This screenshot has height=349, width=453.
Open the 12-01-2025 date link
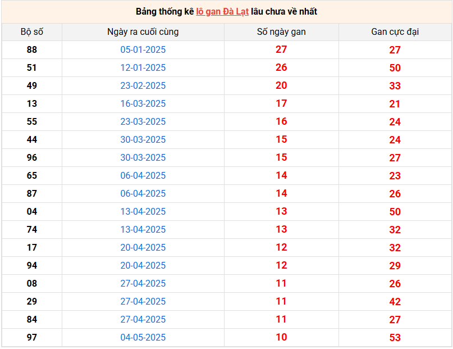point(143,68)
